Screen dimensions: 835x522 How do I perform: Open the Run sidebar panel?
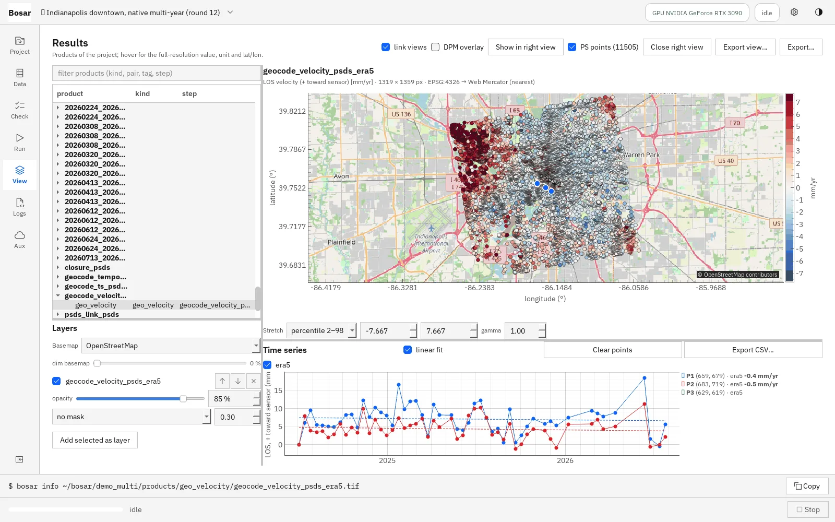pos(20,142)
